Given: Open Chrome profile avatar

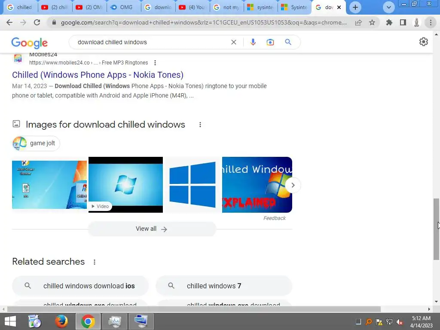Looking at the screenshot, I should (x=417, y=22).
